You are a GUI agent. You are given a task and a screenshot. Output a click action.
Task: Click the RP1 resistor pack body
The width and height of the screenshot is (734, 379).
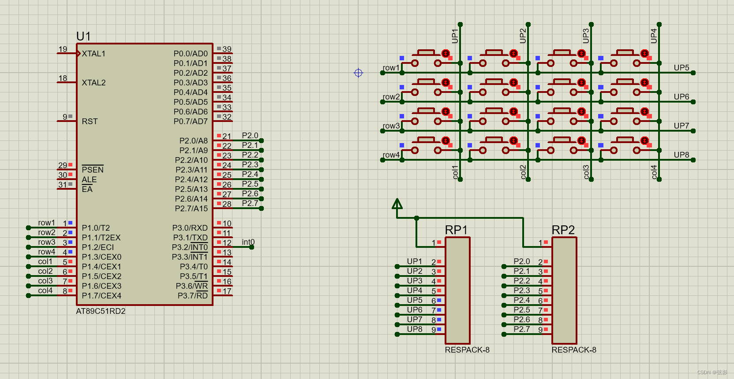click(x=457, y=291)
